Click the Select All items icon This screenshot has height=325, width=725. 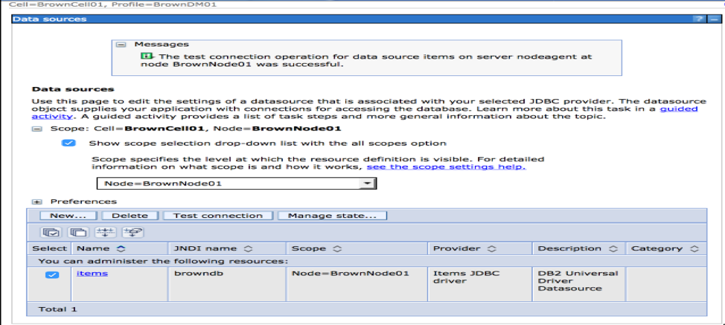(52, 232)
